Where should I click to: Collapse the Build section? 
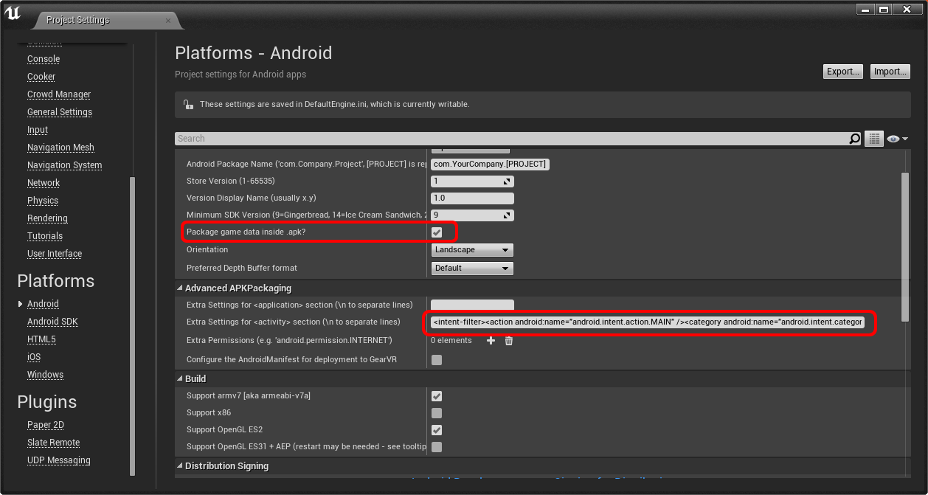pos(179,379)
